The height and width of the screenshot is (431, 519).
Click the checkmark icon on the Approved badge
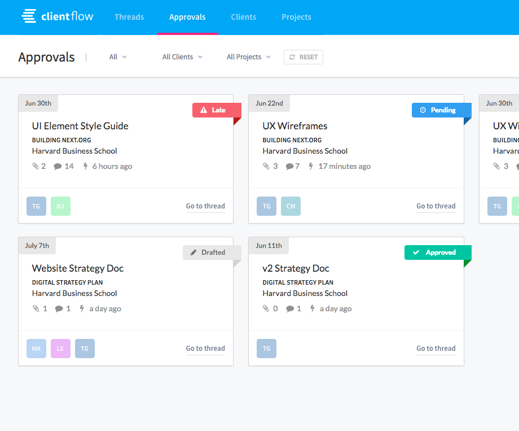click(x=416, y=252)
